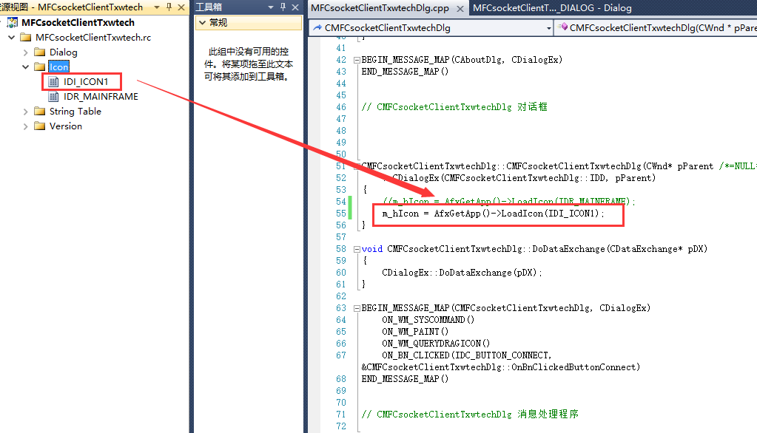Image resolution: width=757 pixels, height=433 pixels.
Task: Click the IDI_ICON1 resource file icon
Action: (54, 82)
